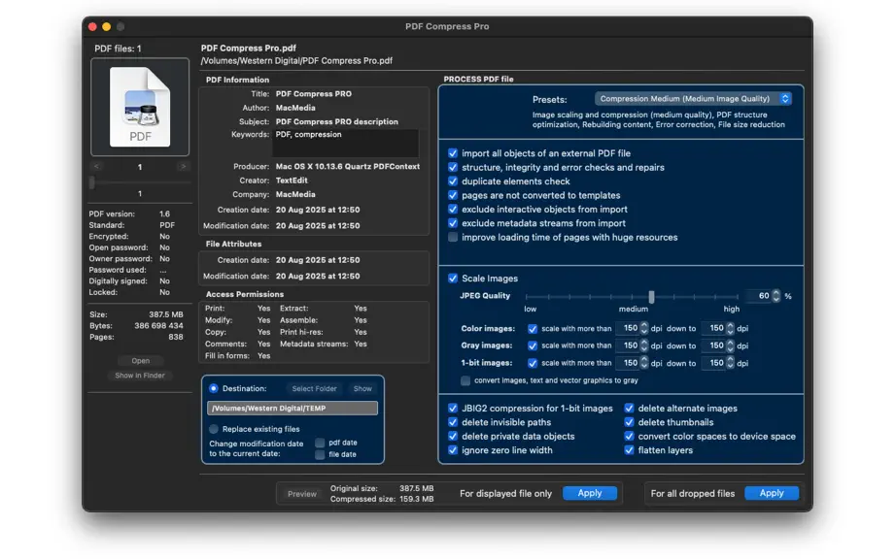This screenshot has height=559, width=896.
Task: Click Gray images 'down to' dpi value field
Action: pos(714,345)
